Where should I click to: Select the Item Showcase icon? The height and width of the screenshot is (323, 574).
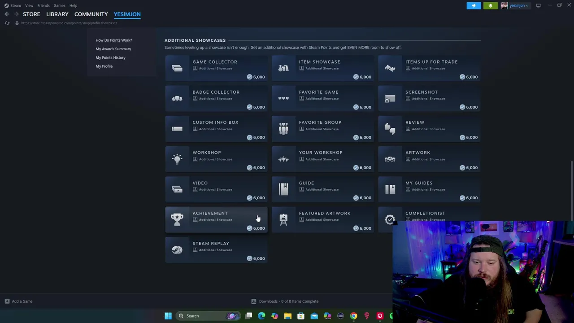pyautogui.click(x=283, y=68)
